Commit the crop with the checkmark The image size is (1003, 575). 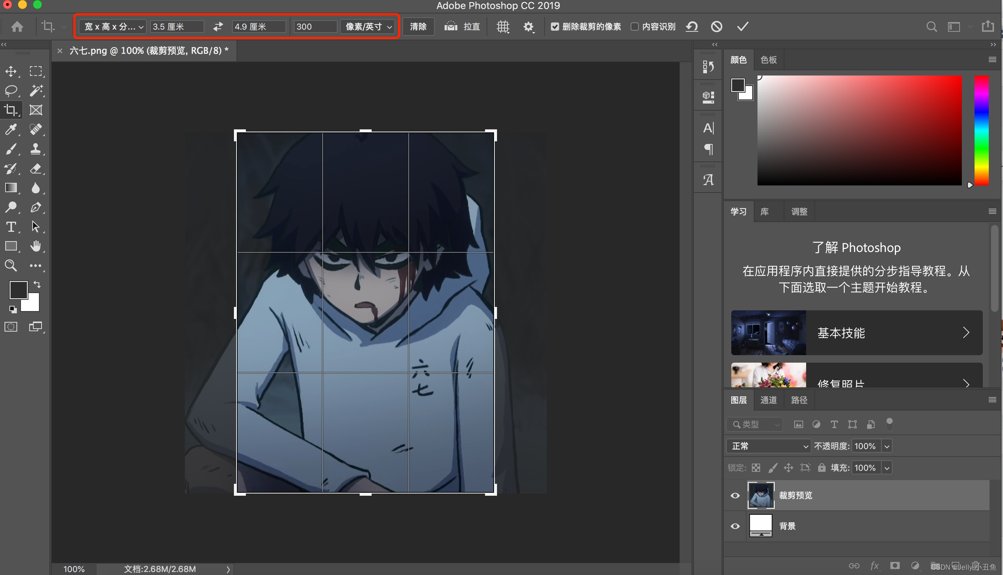pyautogui.click(x=743, y=27)
